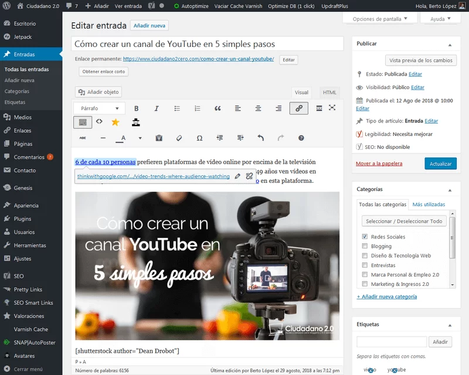The image size is (469, 375).
Task: Click the tags input field
Action: tap(391, 342)
